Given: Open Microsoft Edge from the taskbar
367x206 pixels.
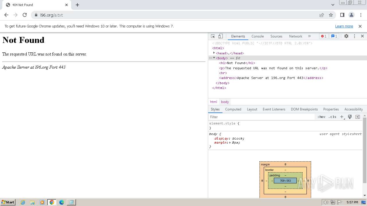Looking at the screenshot, I should click(61, 202).
